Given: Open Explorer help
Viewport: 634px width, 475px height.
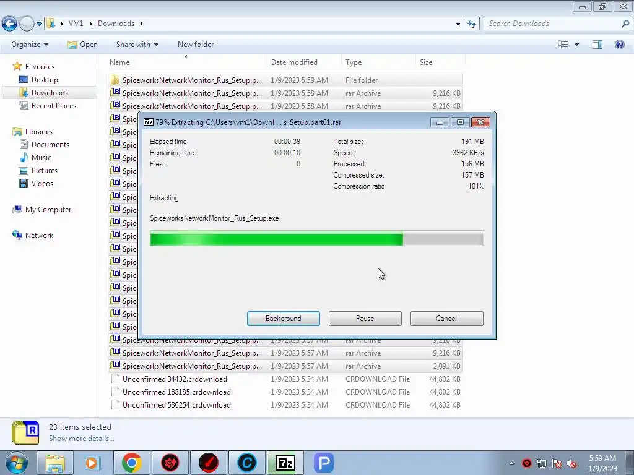Looking at the screenshot, I should (x=619, y=45).
